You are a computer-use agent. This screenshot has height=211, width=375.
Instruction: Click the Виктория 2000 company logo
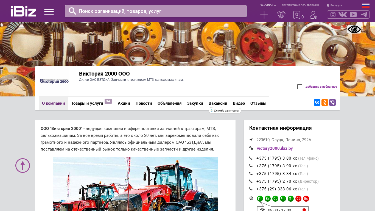[x=54, y=81]
